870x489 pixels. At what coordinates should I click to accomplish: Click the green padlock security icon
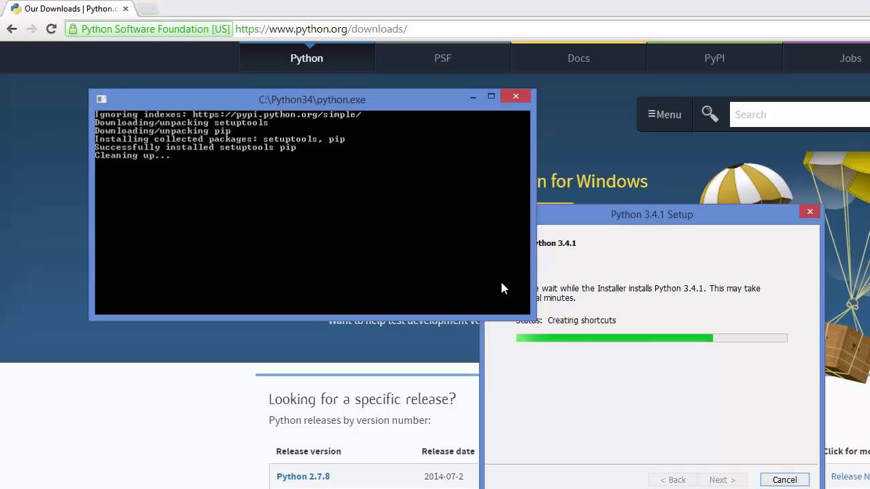click(73, 29)
